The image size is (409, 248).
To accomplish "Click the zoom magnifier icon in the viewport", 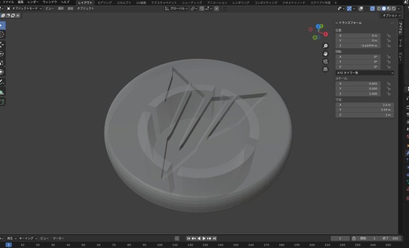I will (x=325, y=46).
